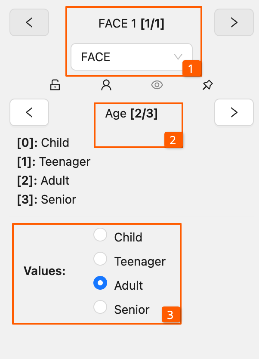Open the FACE label dropdown

click(125, 57)
